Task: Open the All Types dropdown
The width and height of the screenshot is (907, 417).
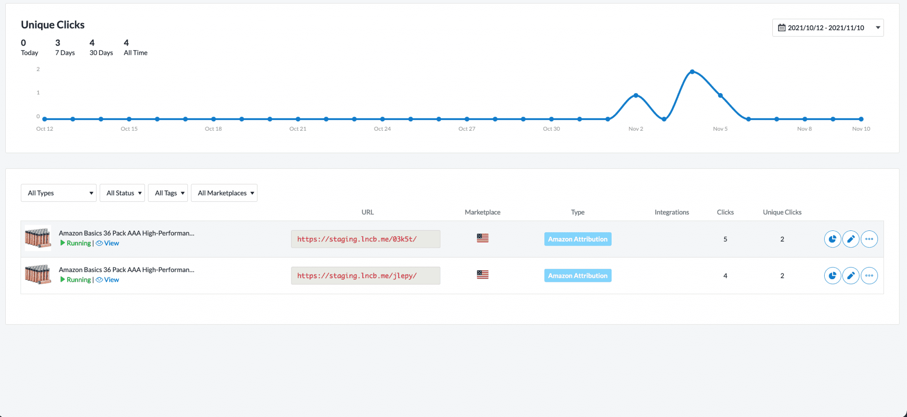Action: [58, 193]
